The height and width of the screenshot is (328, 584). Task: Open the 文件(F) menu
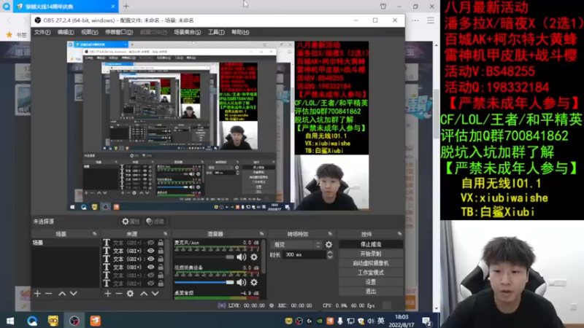pos(42,32)
